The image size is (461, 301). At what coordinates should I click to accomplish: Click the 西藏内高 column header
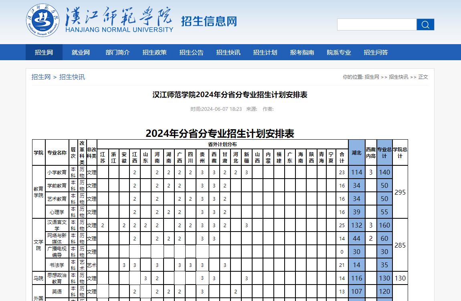tap(371, 153)
